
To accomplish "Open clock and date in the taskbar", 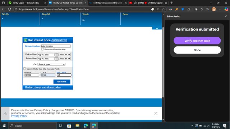I will [x=216, y=126].
